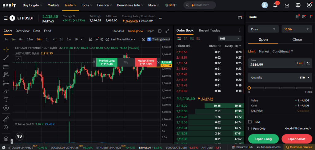Image resolution: width=315 pixels, height=150 pixels.
Task: Expand chart to fullscreen
Action: [167, 31]
